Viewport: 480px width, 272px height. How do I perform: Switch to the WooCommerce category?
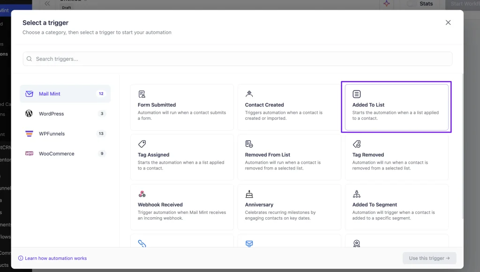[65, 154]
